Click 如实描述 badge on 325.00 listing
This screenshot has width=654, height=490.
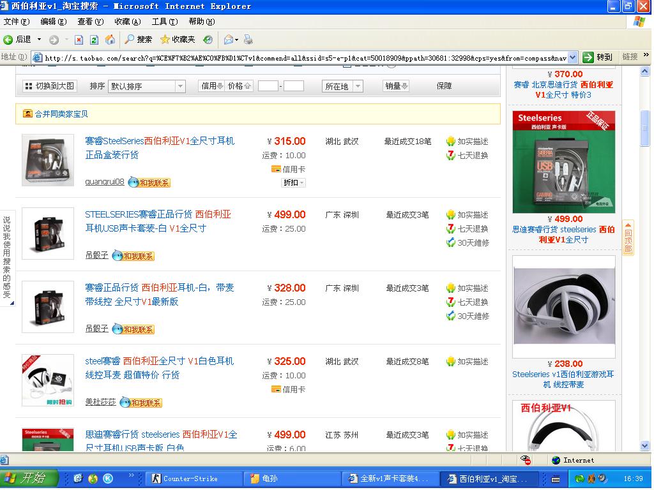[467, 361]
